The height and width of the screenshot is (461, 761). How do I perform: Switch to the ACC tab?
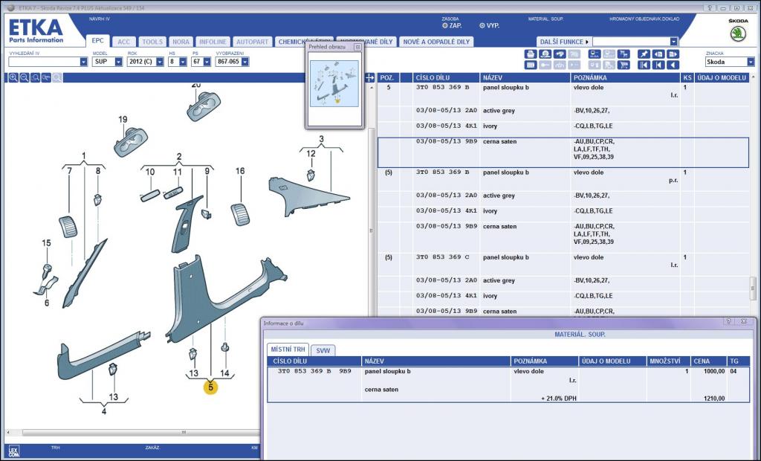[124, 42]
